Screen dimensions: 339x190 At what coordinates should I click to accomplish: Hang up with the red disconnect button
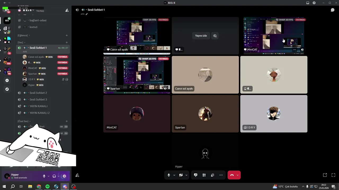tap(232, 175)
